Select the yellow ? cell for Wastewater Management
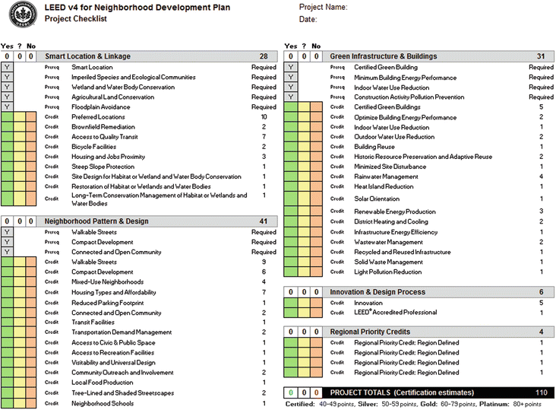The height and width of the screenshot is (410, 556). pyautogui.click(x=304, y=242)
